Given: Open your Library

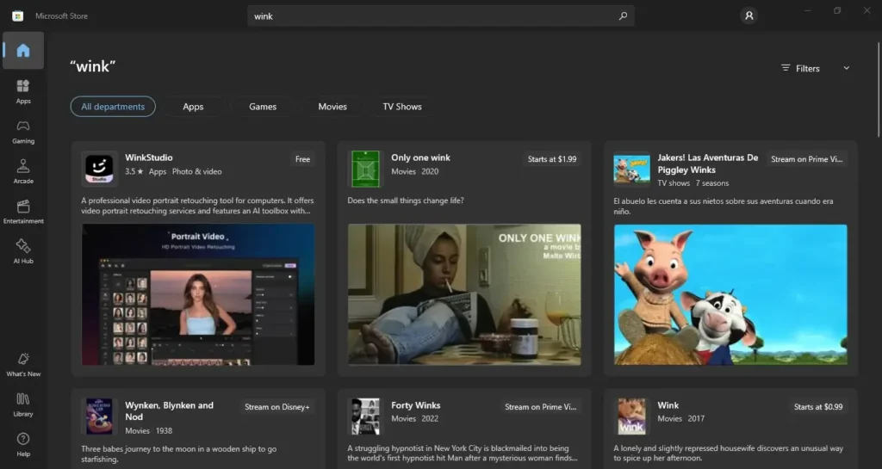Looking at the screenshot, I should (x=23, y=404).
